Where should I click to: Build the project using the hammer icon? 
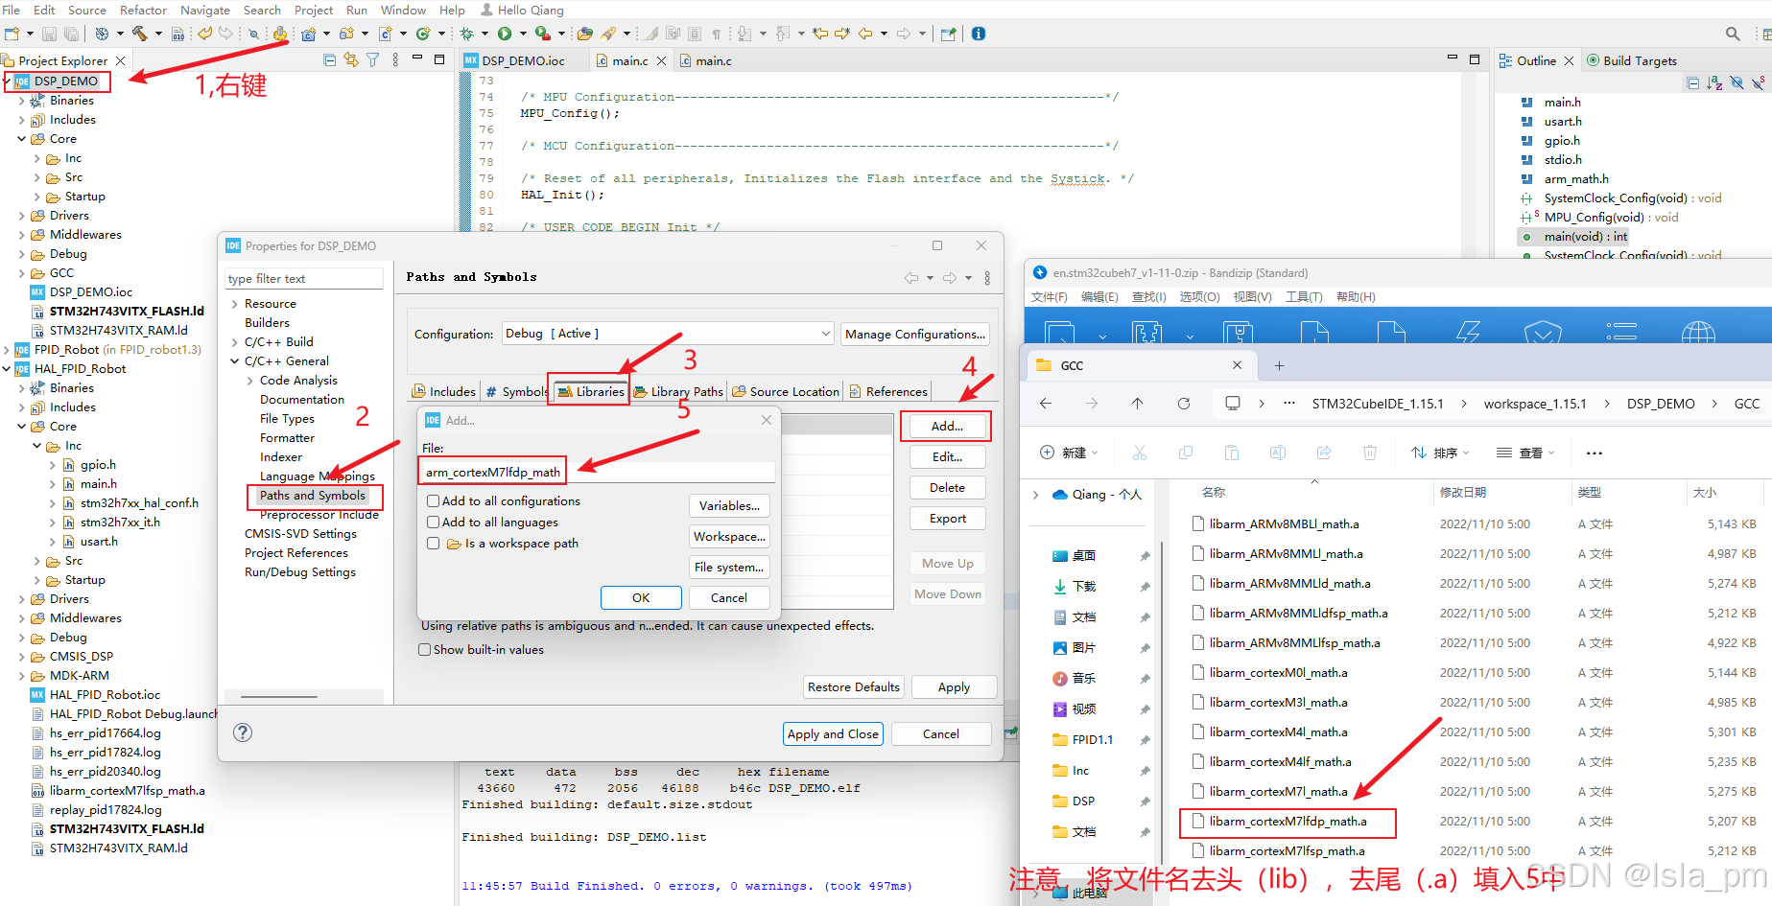tap(140, 34)
